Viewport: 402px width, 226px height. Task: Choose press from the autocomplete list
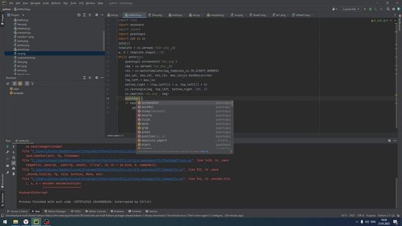(185, 132)
